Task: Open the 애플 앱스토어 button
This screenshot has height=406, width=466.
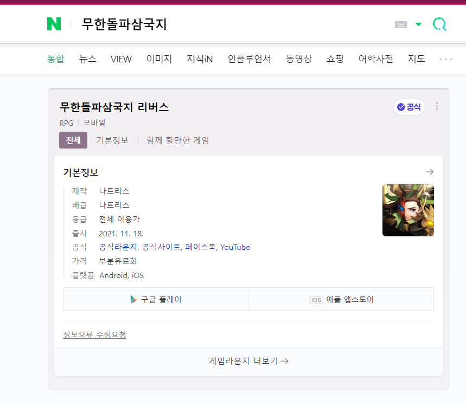Action: (x=341, y=299)
